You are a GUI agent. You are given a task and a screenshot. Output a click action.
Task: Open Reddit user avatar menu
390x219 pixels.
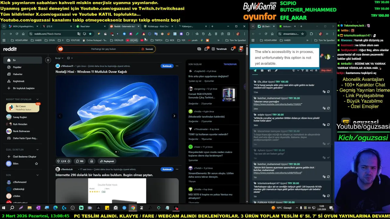(241, 49)
